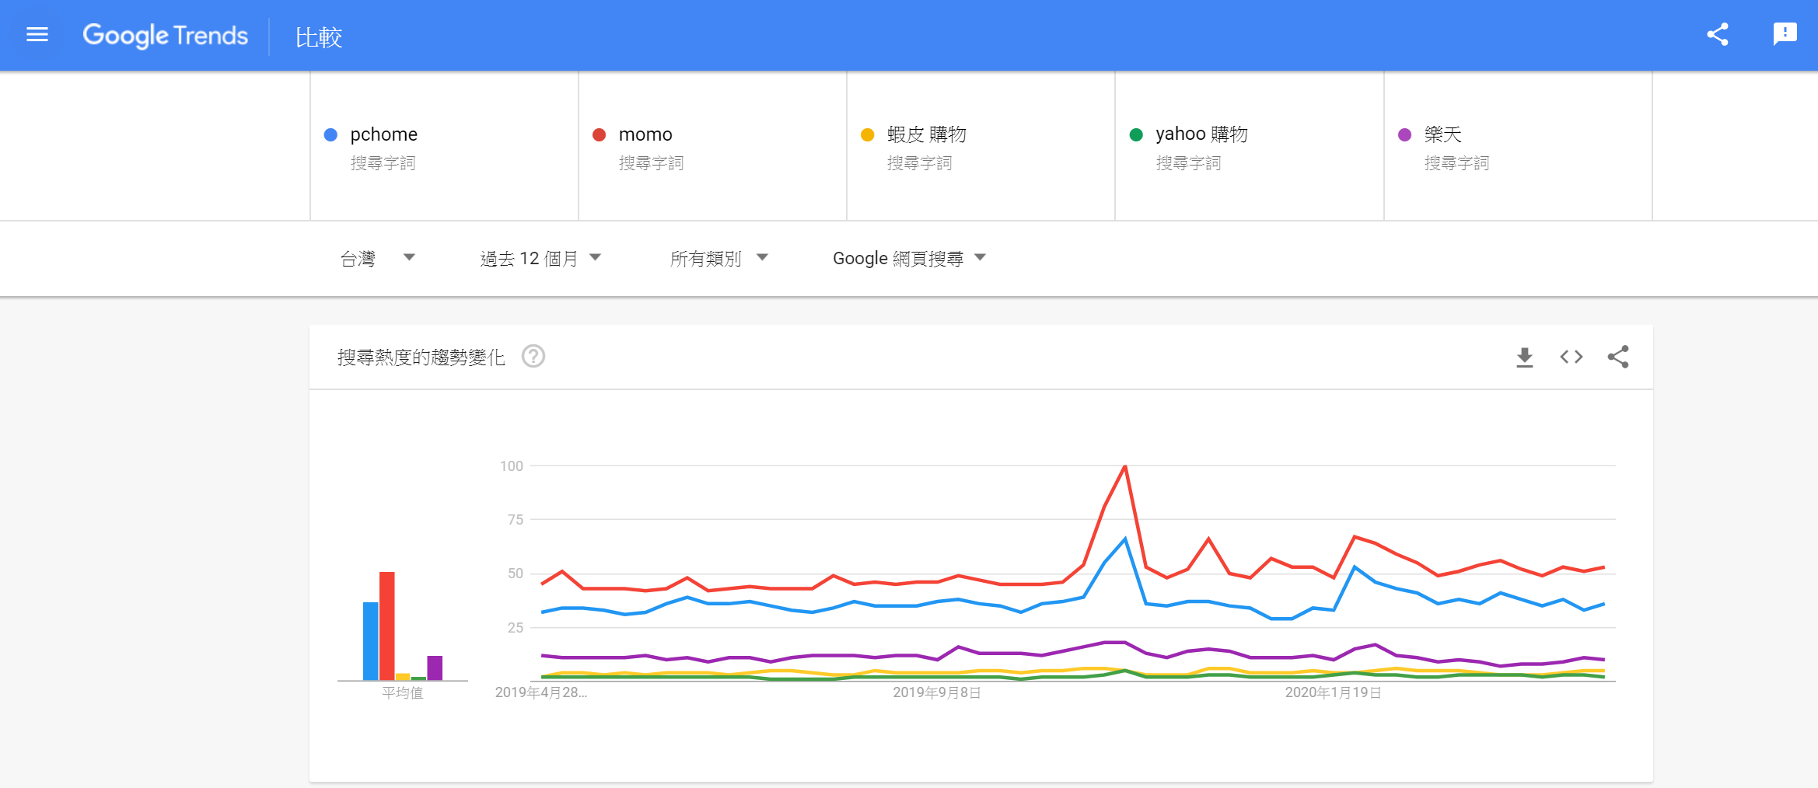Click the embed code icon
Screen dimensions: 1818x788
[1571, 357]
